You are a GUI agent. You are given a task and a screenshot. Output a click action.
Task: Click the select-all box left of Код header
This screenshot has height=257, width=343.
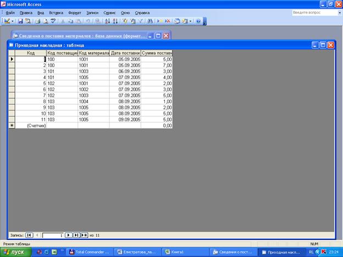12,53
